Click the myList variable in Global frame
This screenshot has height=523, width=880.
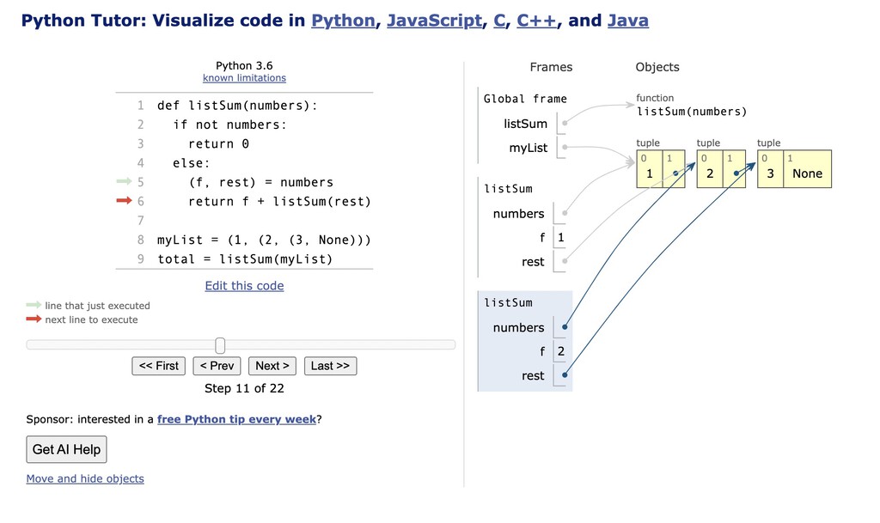(x=529, y=148)
